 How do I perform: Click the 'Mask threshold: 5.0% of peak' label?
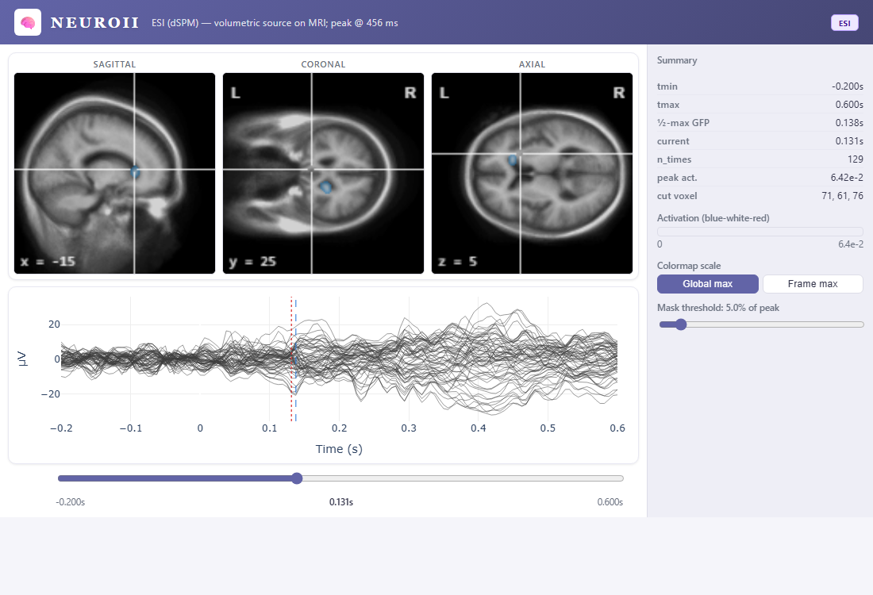[x=718, y=308]
